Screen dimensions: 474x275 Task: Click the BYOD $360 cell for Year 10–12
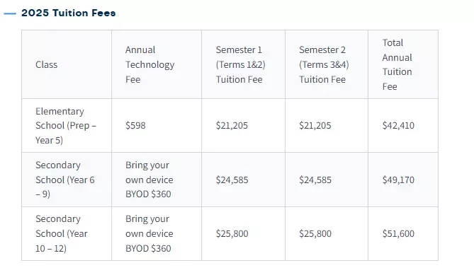pyautogui.click(x=157, y=234)
